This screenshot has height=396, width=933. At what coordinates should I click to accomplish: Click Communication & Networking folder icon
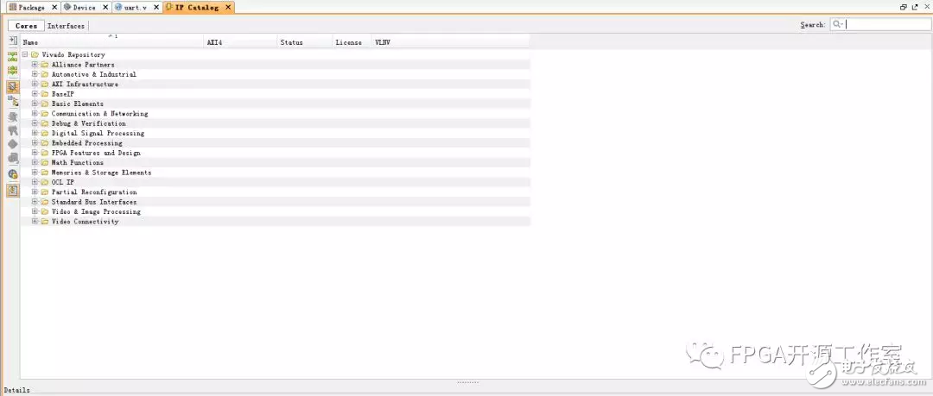(x=44, y=114)
